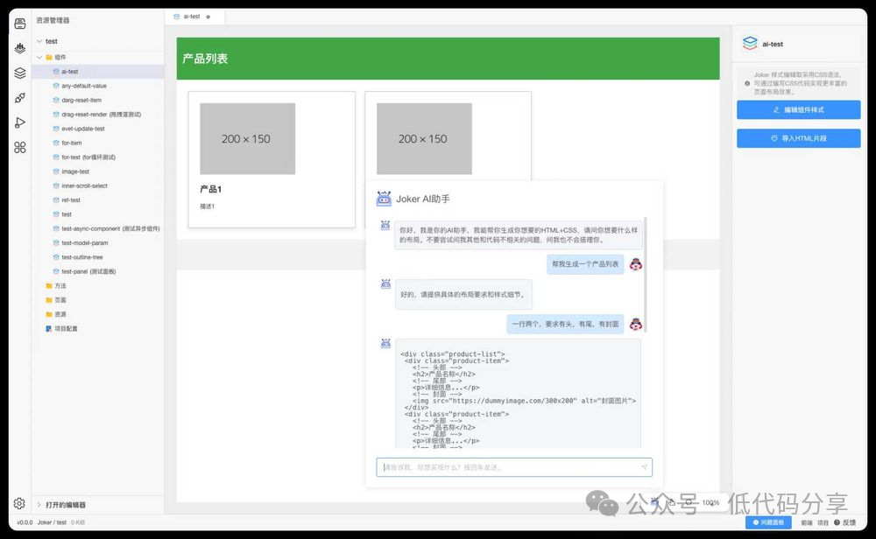
Task: Click the ai-test layers logo in right panel
Action: (750, 44)
